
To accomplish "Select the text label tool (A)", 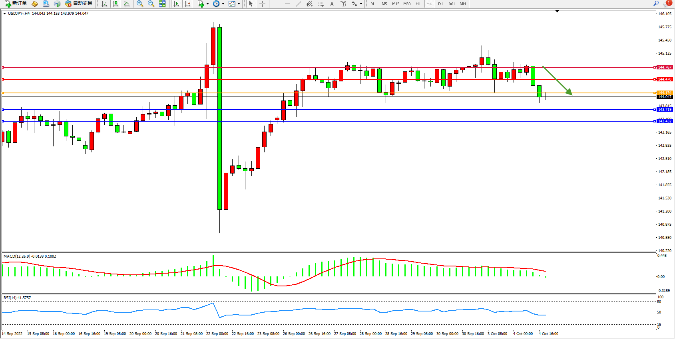I will (x=332, y=4).
